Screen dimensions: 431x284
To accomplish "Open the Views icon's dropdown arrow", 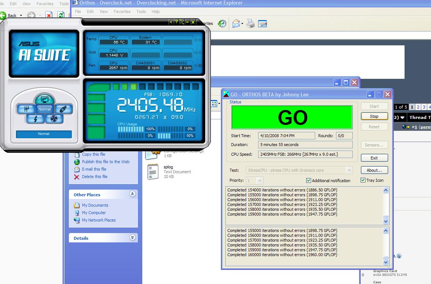I will [219, 104].
